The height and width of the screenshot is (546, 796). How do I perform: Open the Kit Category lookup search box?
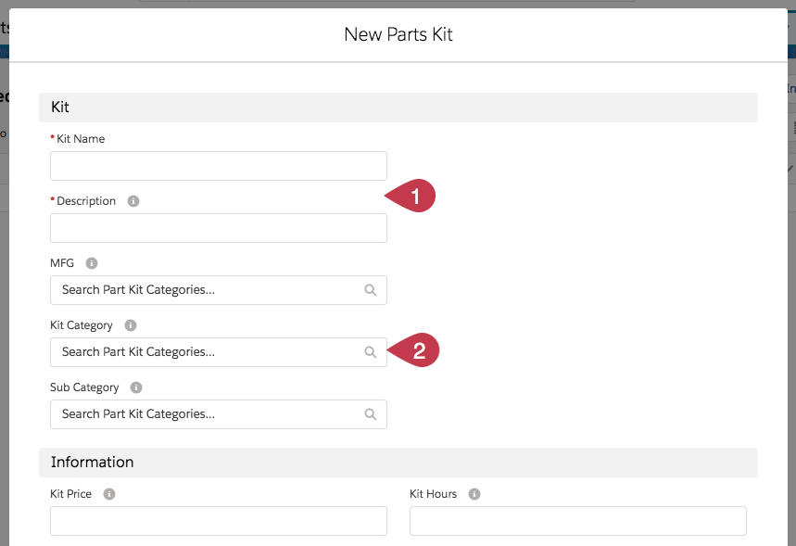tap(219, 352)
